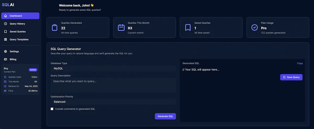Click the Pro Current Plan label in sidebar
This screenshot has height=129, width=314.
click(9, 70)
